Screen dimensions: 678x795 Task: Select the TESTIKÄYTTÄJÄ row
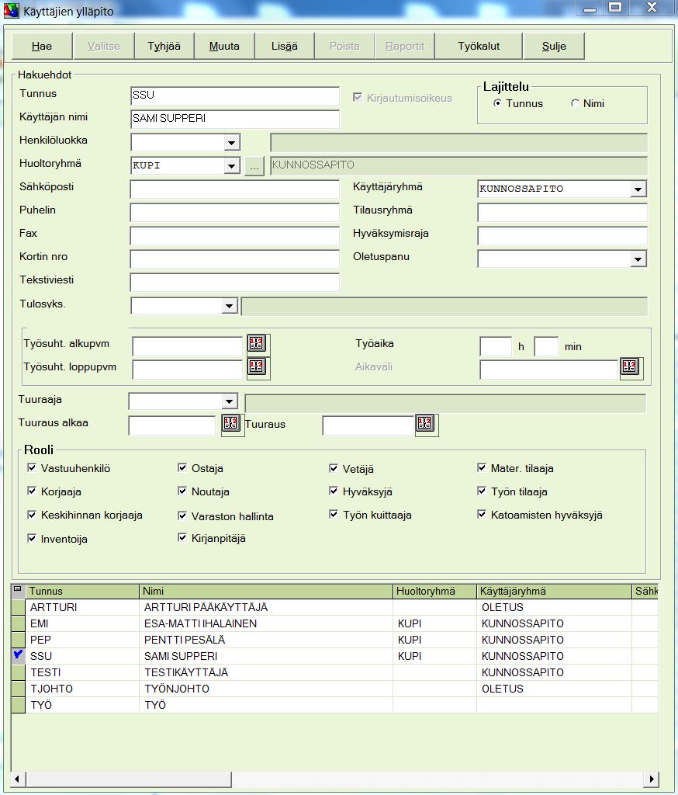coord(334,672)
